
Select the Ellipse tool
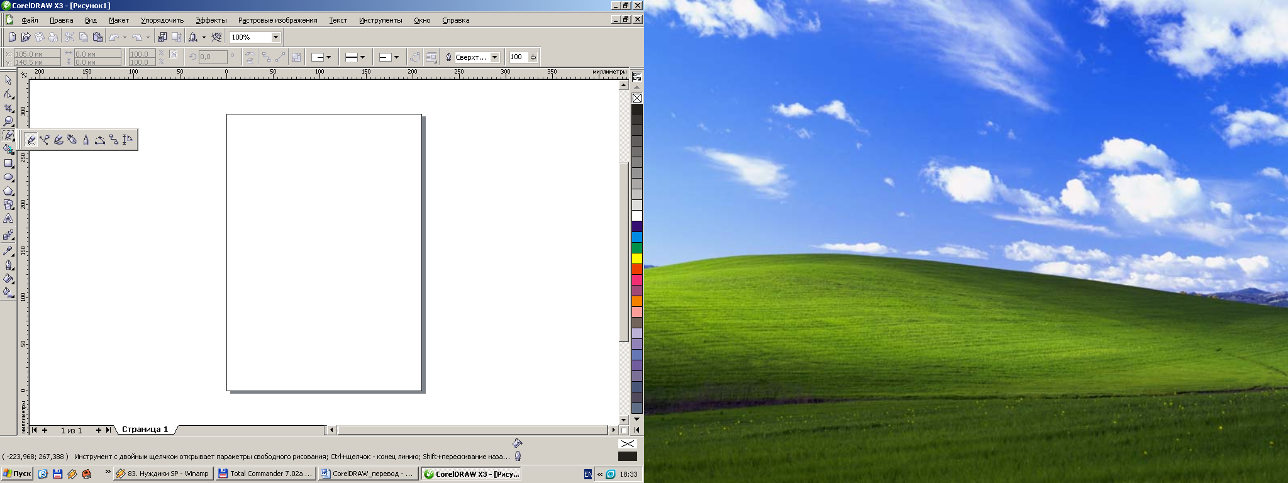8,177
